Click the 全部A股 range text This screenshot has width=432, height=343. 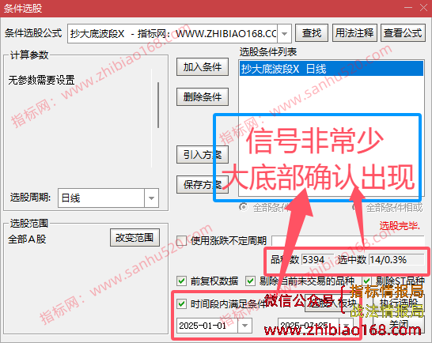(27, 239)
